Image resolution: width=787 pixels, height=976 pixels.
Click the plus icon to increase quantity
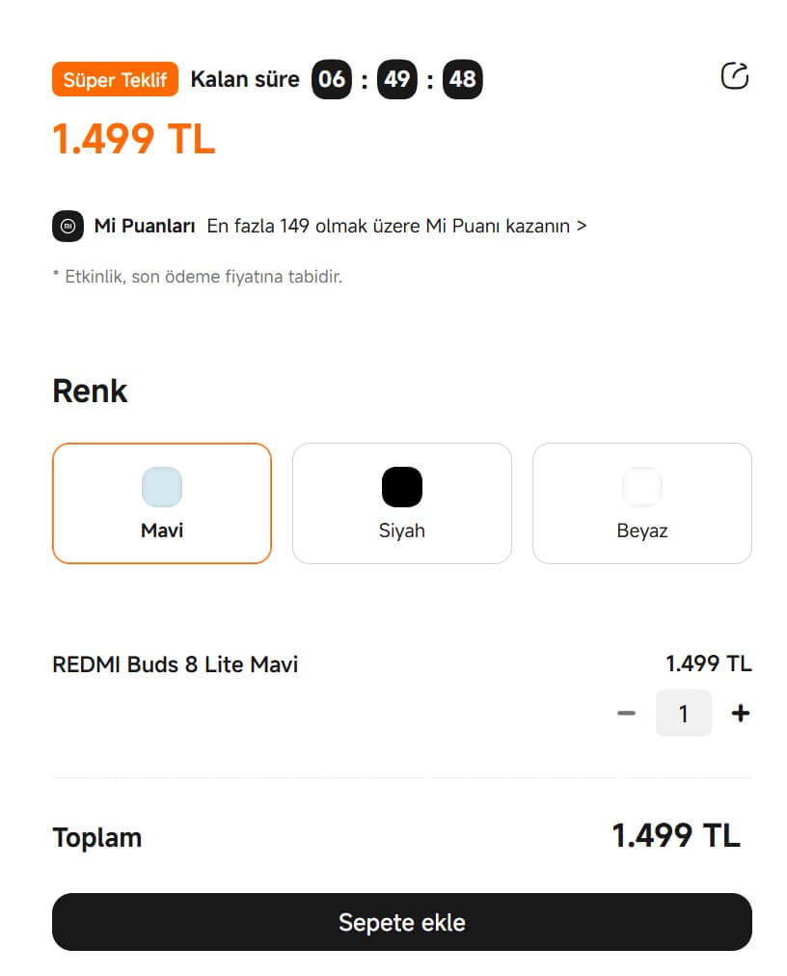pos(740,714)
